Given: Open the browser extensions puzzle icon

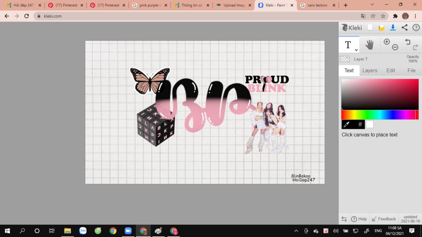Looking at the screenshot, I should point(395,16).
